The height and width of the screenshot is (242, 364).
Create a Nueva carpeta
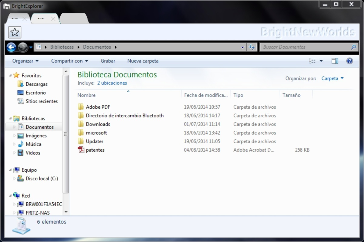(x=143, y=61)
